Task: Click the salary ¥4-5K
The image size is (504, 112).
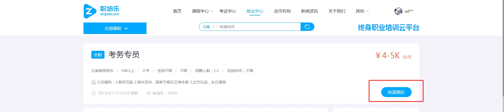Action: coord(387,55)
